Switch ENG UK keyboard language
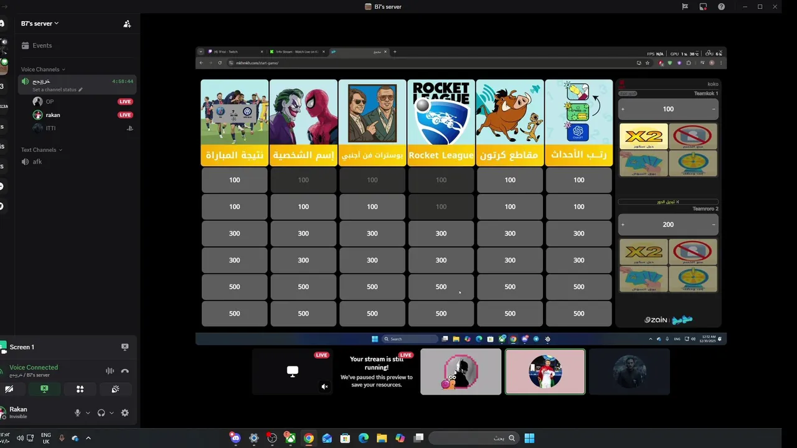Image resolution: width=797 pixels, height=448 pixels. [46, 438]
